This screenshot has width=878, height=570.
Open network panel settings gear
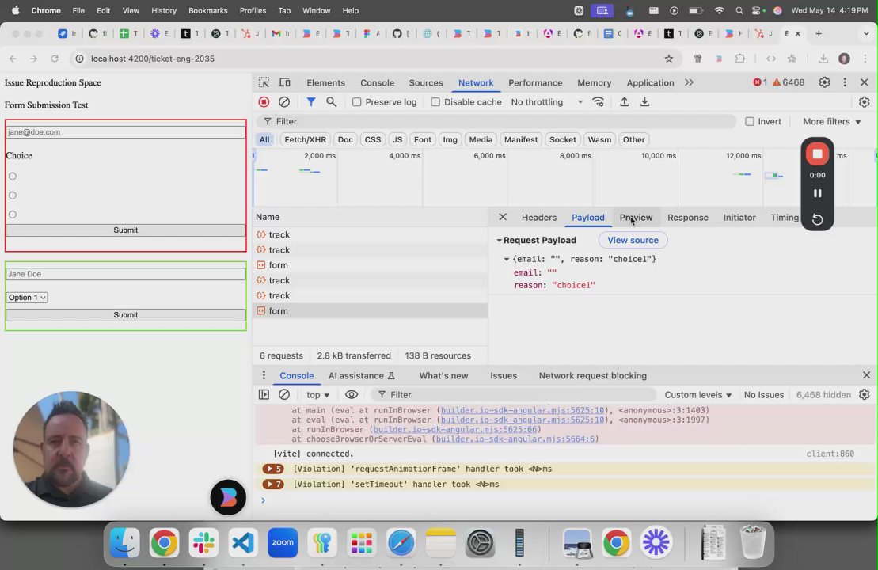[x=864, y=102]
